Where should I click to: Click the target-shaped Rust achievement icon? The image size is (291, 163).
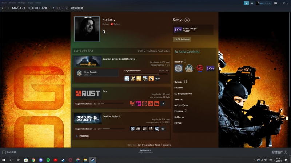[x=144, y=104]
